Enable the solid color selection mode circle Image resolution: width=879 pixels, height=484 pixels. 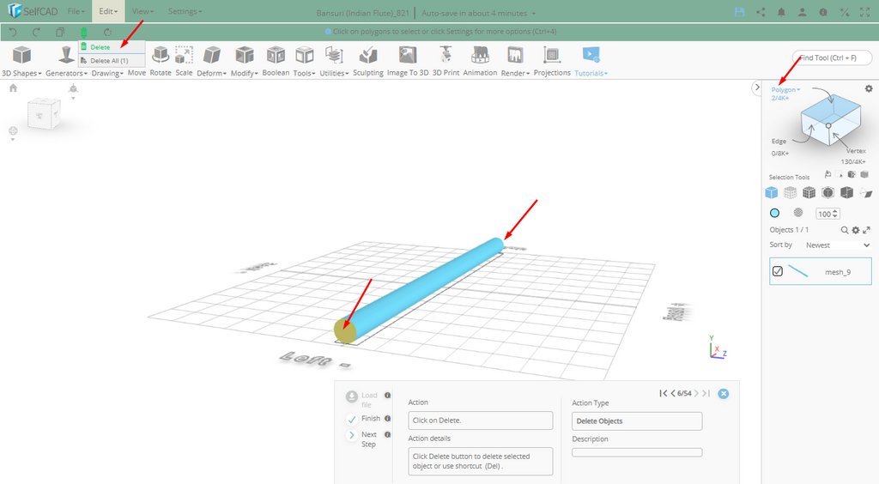point(774,213)
